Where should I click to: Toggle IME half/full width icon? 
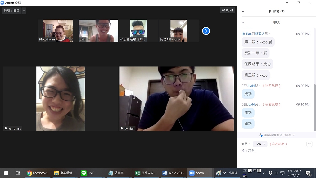pos(259,171)
